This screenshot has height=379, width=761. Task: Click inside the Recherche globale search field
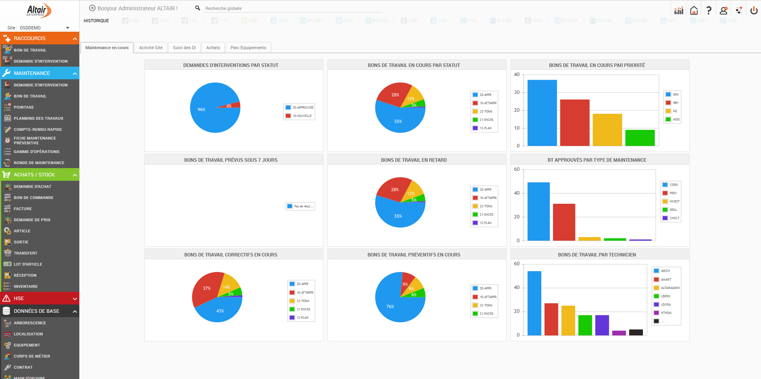tap(277, 8)
